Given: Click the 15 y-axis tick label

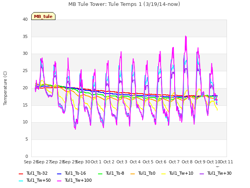Looking at the screenshot, I should pyautogui.click(x=25, y=105).
